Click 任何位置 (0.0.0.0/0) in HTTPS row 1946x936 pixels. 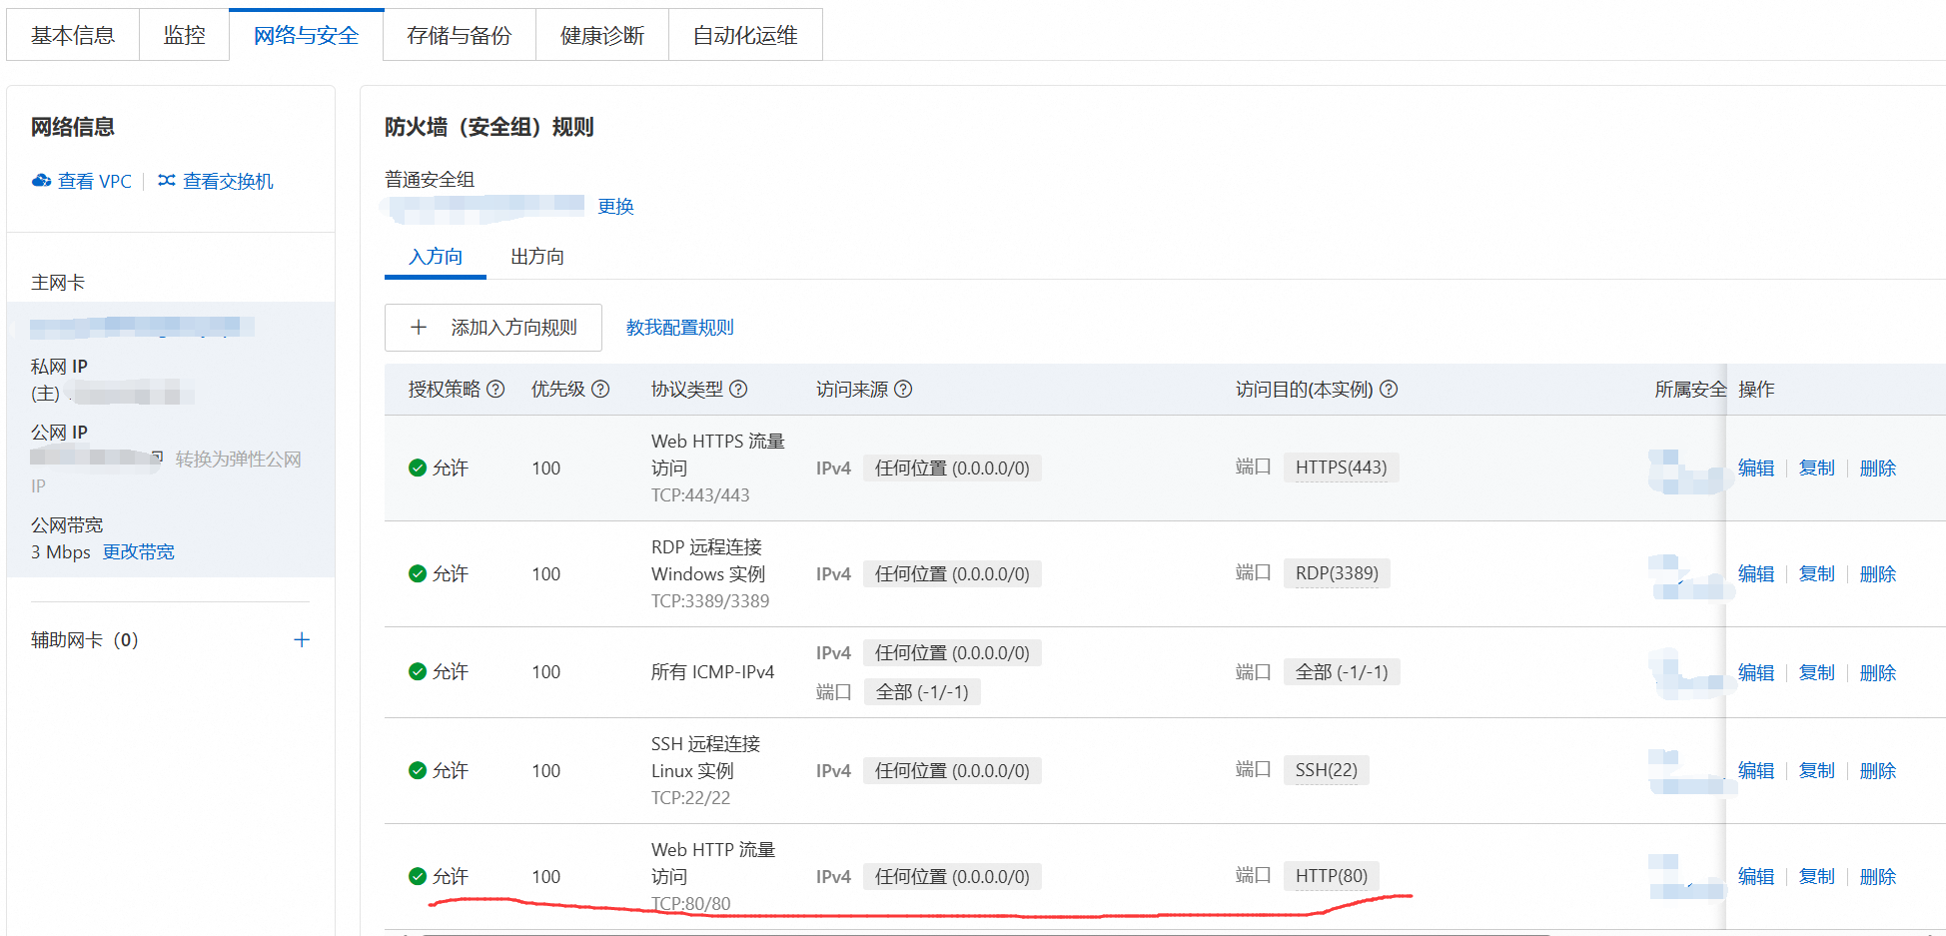[952, 468]
